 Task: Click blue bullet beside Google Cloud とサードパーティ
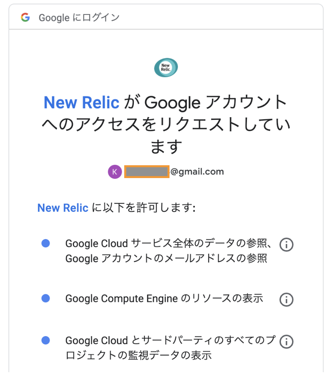[x=46, y=340]
